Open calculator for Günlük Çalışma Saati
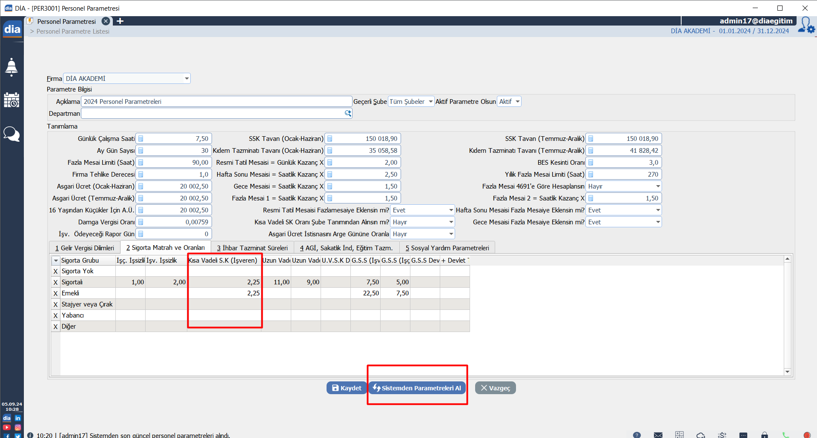 click(141, 139)
